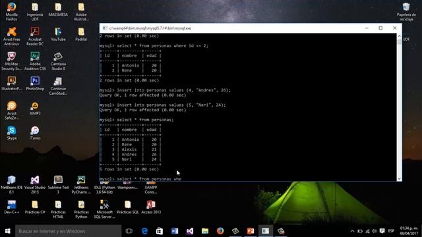The image size is (422, 237).
Task: Open Visual Studio from the taskbar
Action: coord(190,231)
